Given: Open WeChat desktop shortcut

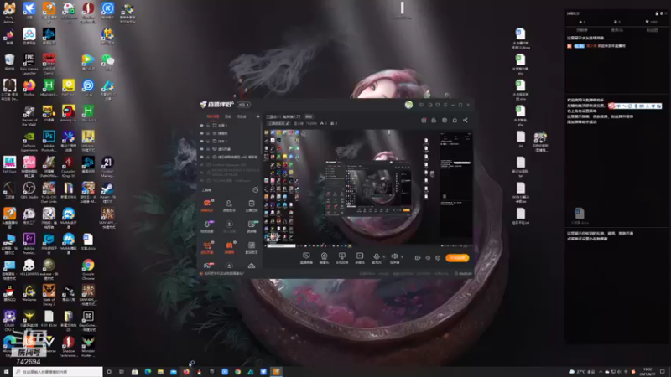Looking at the screenshot, I should point(107,62).
